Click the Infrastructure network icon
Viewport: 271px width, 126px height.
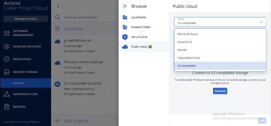pyautogui.click(x=7, y=94)
